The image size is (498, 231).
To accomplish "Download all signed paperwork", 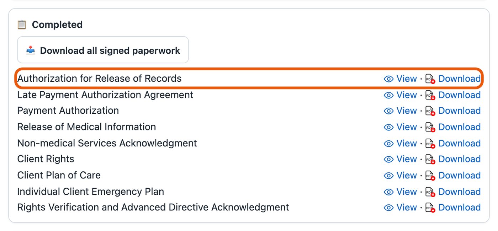I will [103, 50].
